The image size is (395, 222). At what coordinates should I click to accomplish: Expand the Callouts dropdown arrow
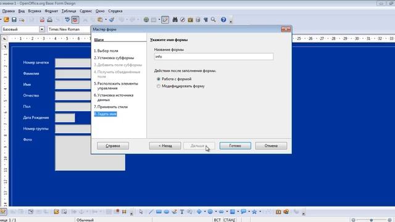coord(249,212)
